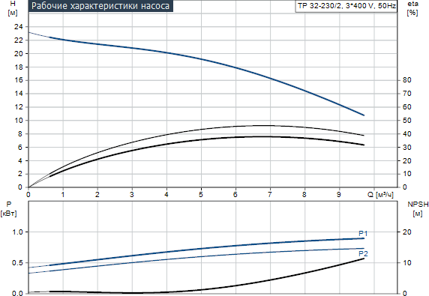Image resolution: width=429 pixels, height=296 pixels.
Task: Click the power axis value '1.0'
Action: (x=17, y=232)
